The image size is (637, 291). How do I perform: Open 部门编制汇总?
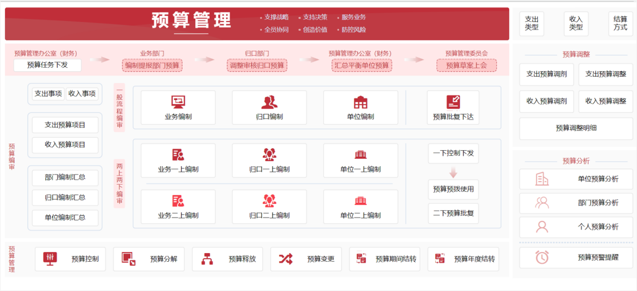(x=66, y=177)
